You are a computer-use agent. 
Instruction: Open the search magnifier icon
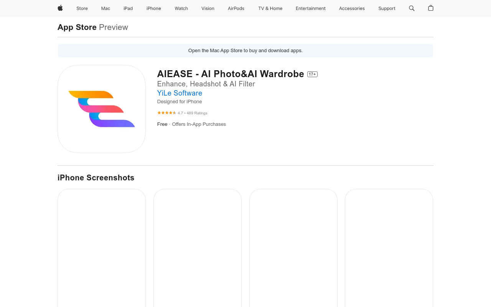point(412,8)
